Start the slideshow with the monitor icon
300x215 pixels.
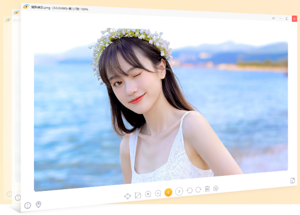tap(127, 196)
